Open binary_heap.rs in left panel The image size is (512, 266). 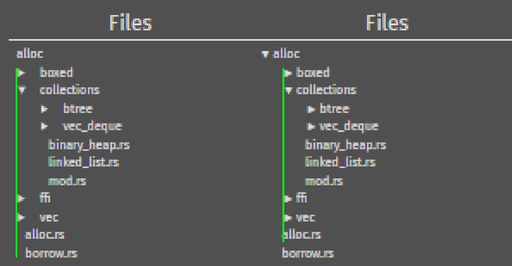89,145
